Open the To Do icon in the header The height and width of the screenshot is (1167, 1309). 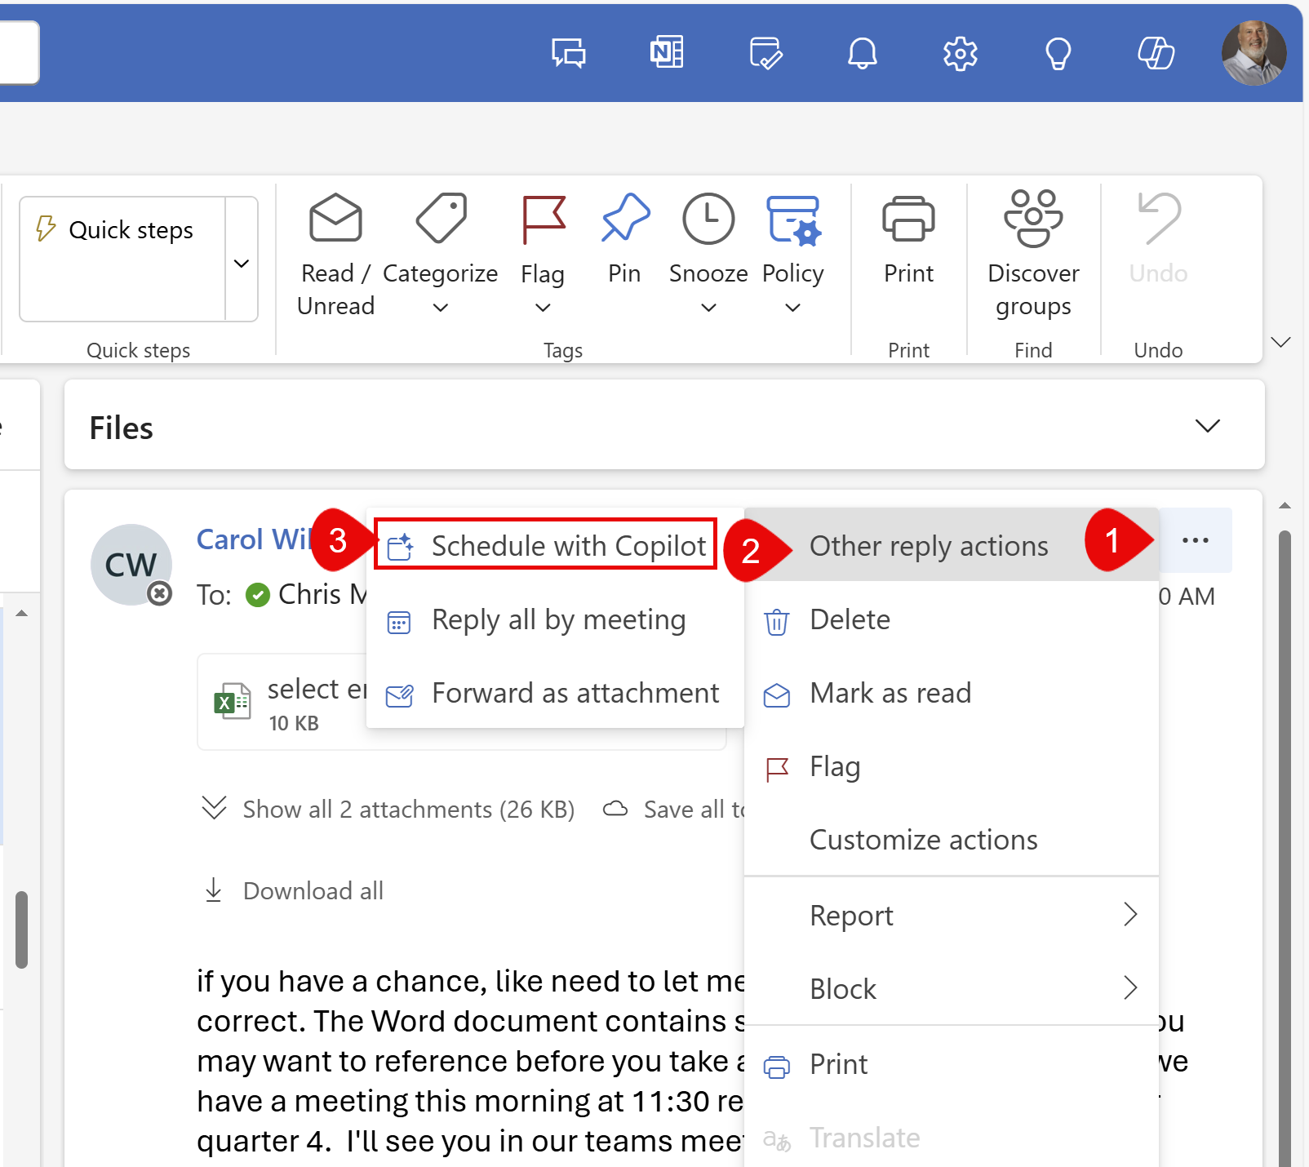[x=765, y=52]
